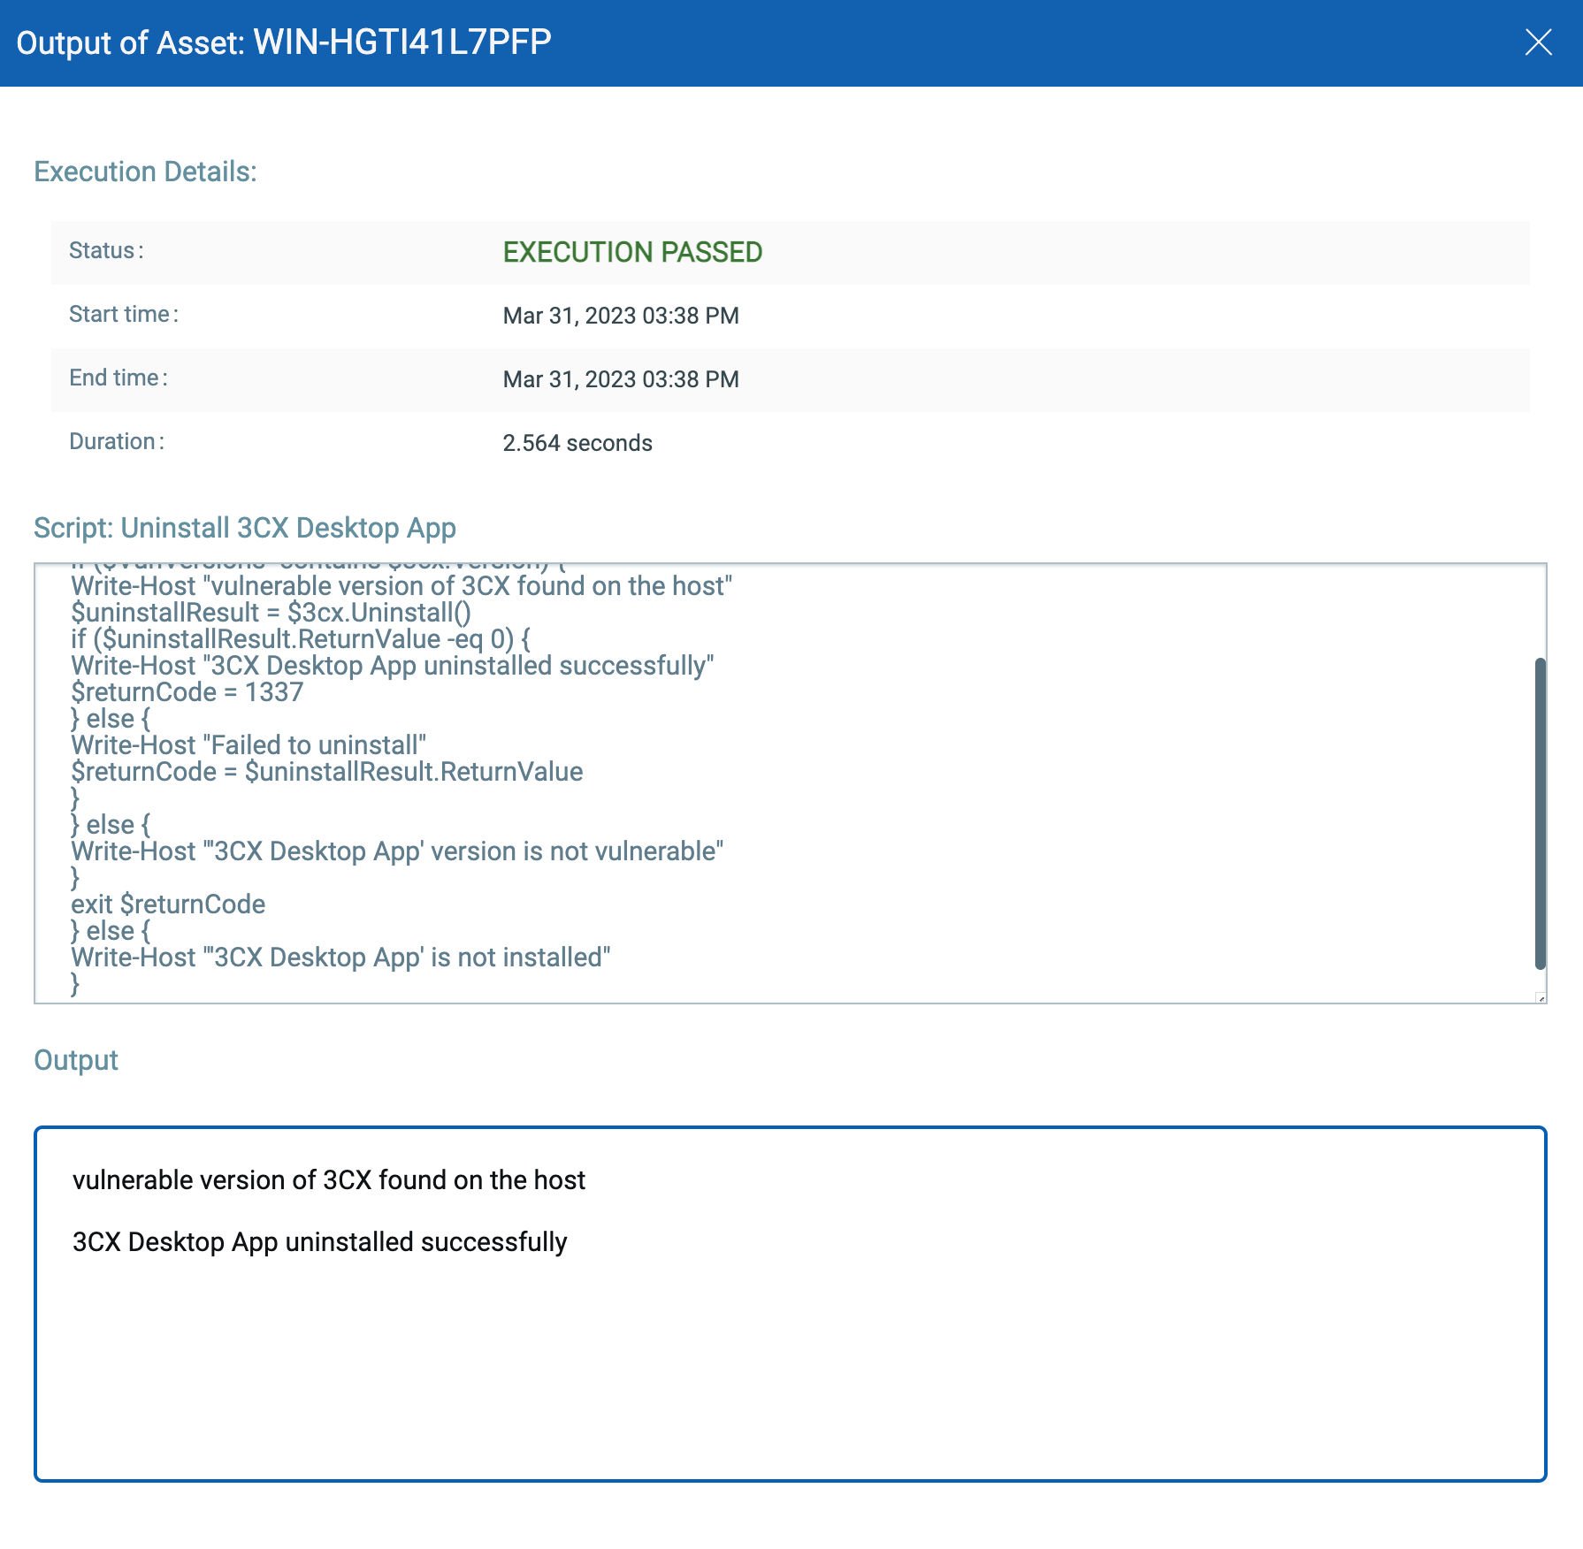Click the $uninstallResult = $3cx.Uninstall() line
The image size is (1583, 1549).
click(271, 613)
